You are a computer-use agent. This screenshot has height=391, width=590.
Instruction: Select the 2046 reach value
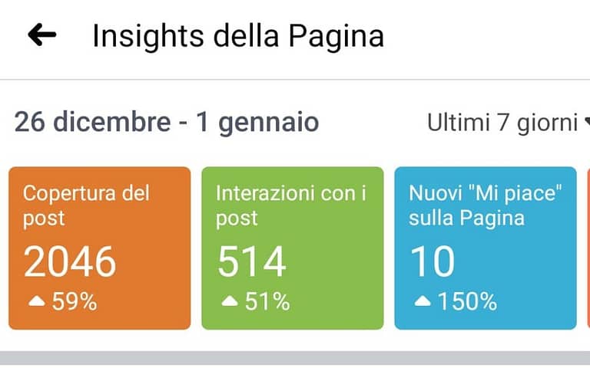(70, 261)
